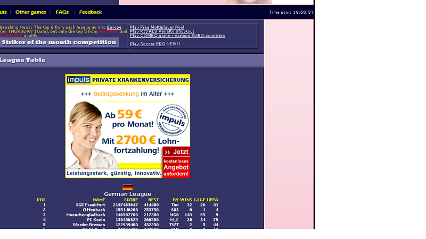This screenshot has height=239, width=426.
Task: Open Play RIVALS Penalty Shootout link
Action: [x=162, y=31]
